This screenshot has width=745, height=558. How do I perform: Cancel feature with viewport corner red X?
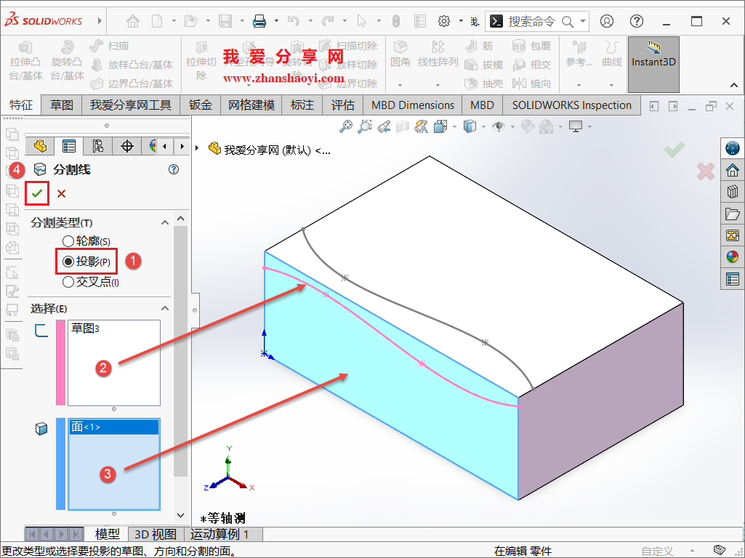[706, 171]
